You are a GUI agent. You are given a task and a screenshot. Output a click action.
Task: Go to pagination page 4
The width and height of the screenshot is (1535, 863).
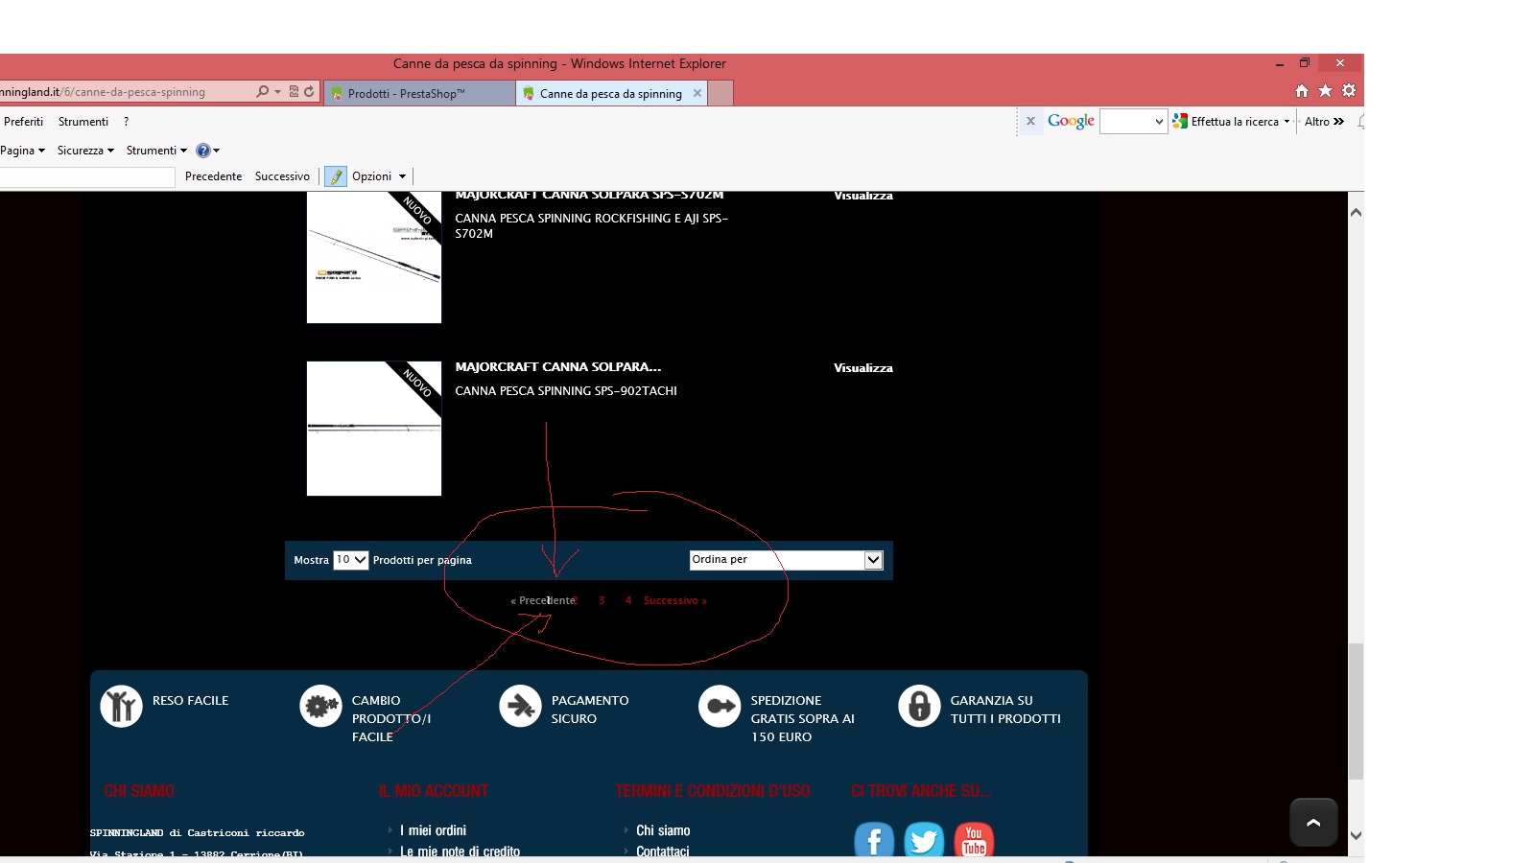(628, 600)
